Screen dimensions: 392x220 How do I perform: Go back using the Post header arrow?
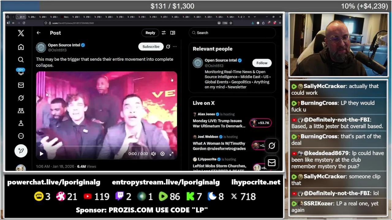tap(39, 33)
